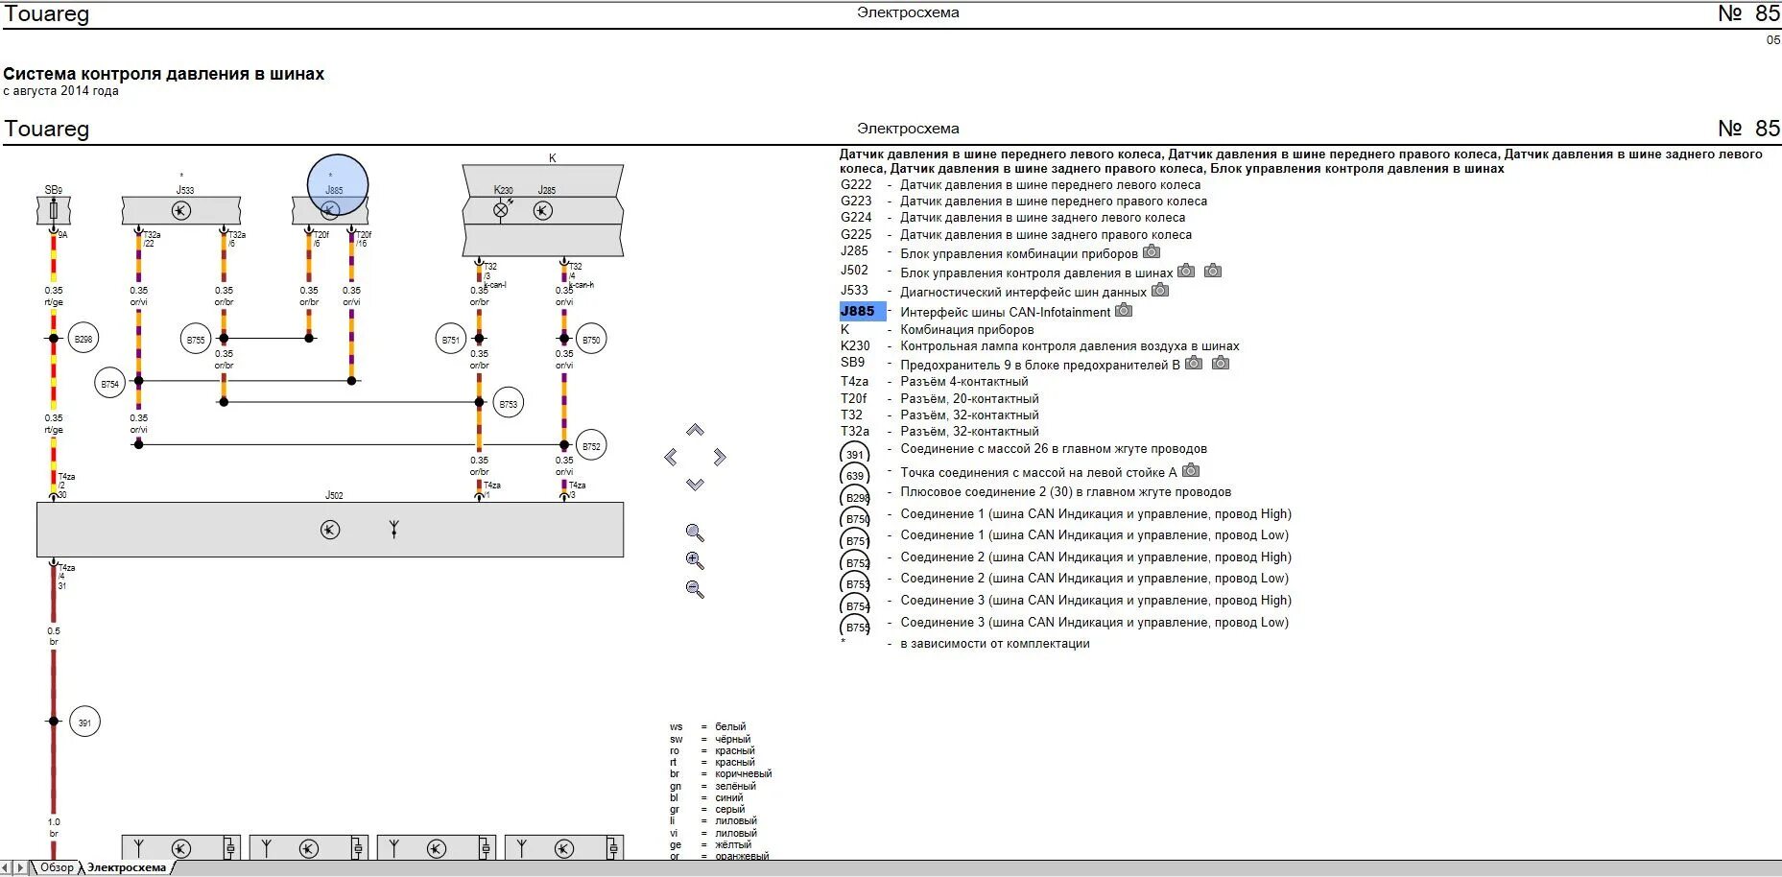The image size is (1782, 877).
Task: Click the plain magnifier icon to reset zoom
Action: pos(695,533)
